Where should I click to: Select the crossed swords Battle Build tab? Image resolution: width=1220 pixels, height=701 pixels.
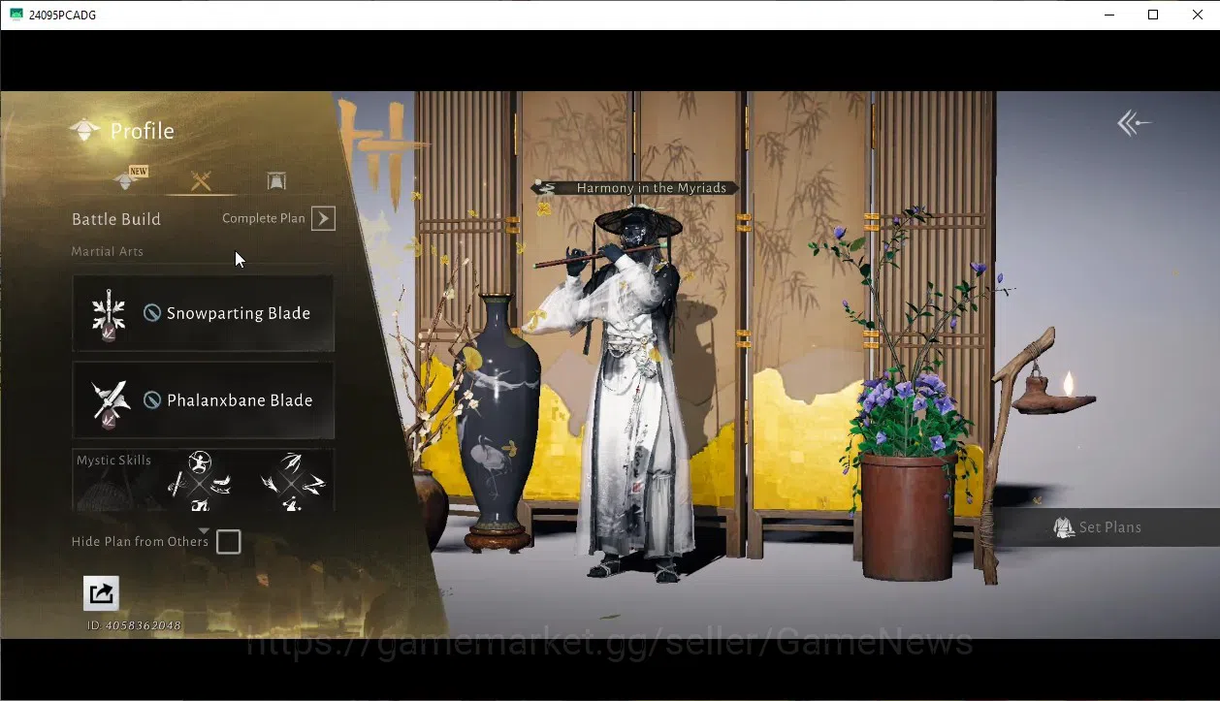[201, 180]
